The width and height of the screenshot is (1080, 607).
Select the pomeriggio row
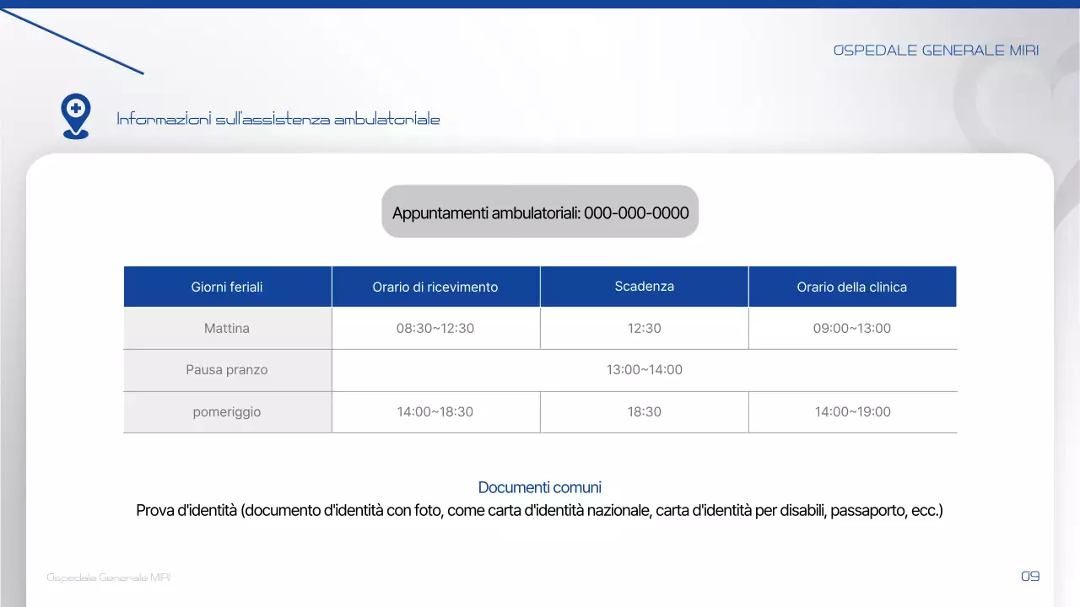click(x=227, y=411)
